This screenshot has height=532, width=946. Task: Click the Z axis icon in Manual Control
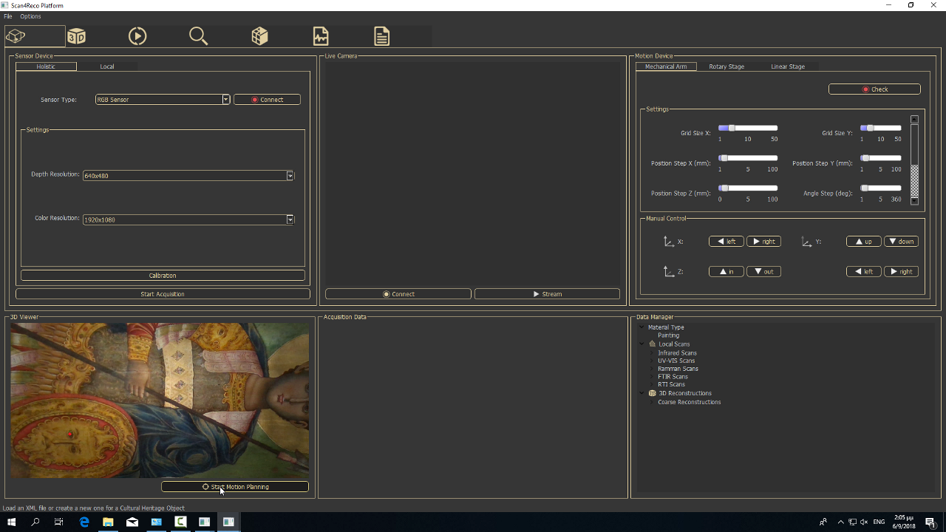point(669,272)
